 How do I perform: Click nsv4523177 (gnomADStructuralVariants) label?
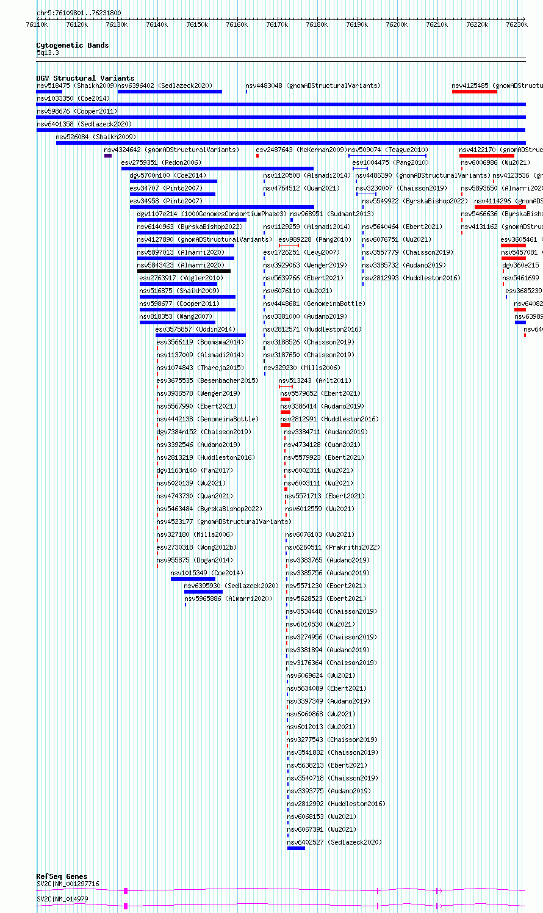point(224,522)
